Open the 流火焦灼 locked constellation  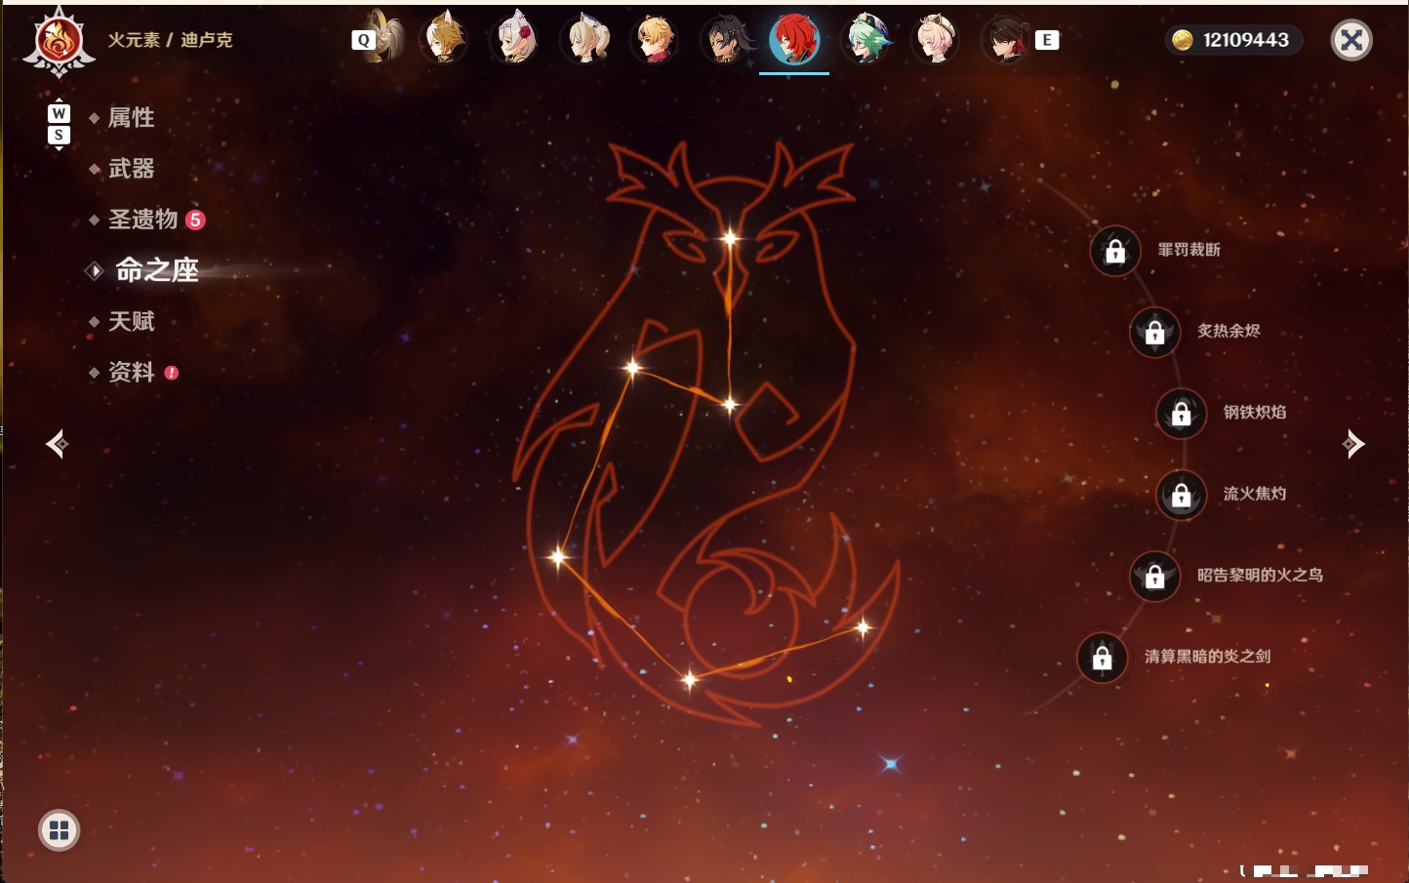(1182, 495)
